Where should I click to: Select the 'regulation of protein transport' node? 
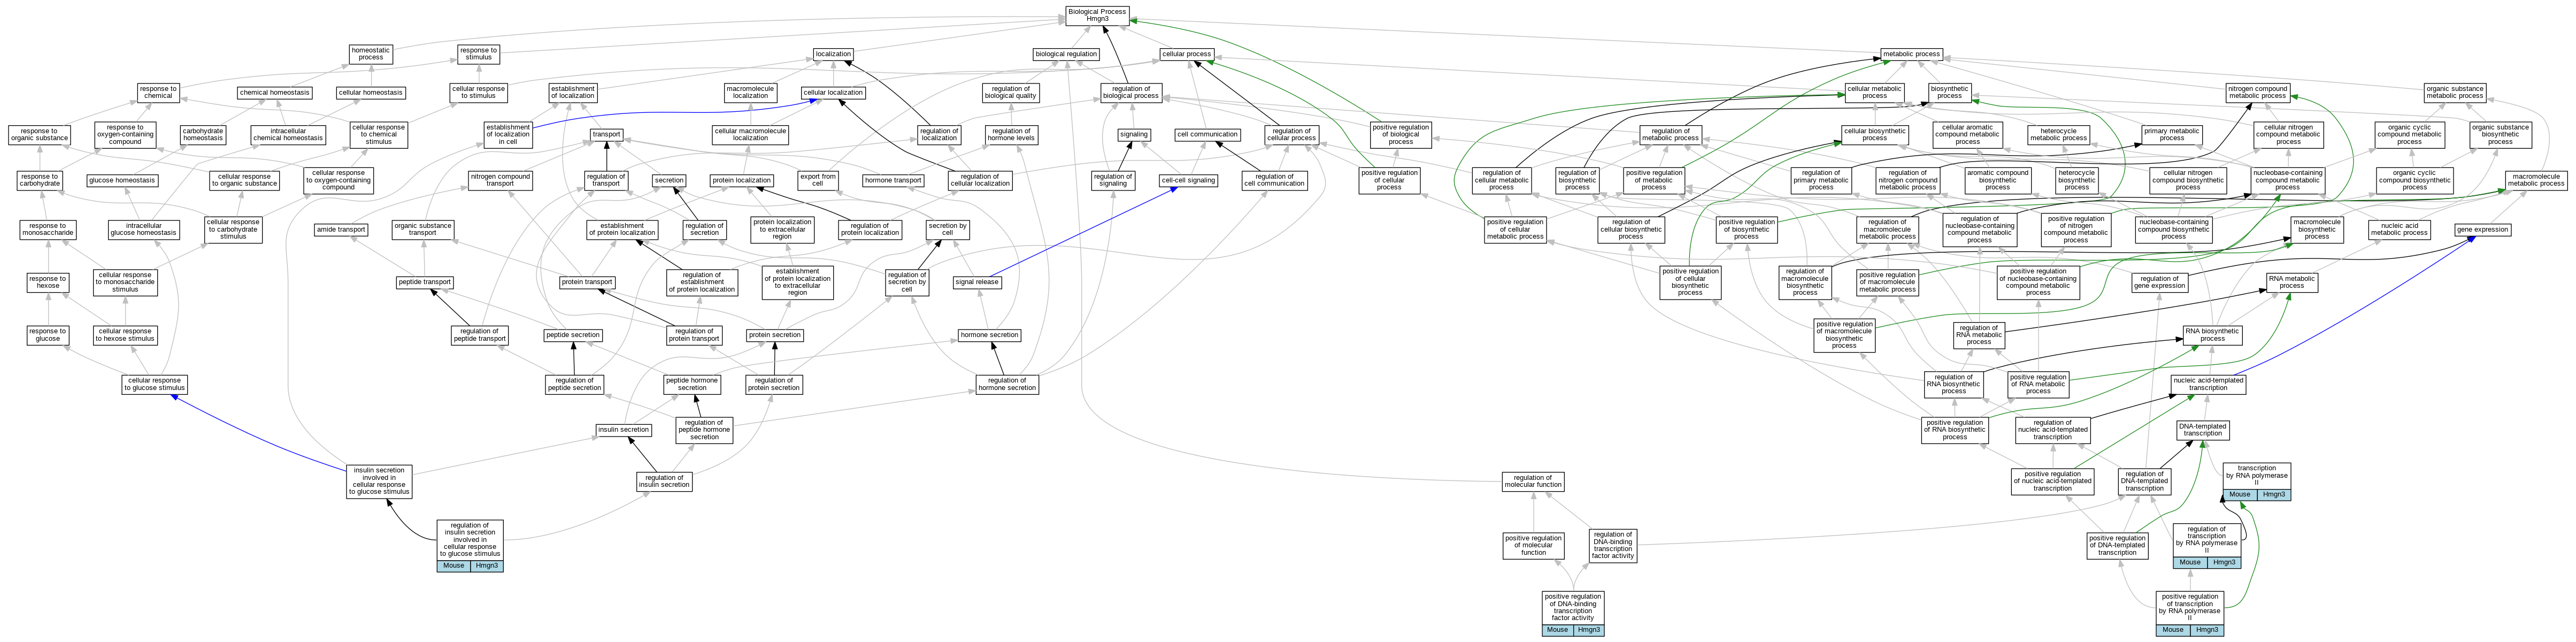[694, 335]
